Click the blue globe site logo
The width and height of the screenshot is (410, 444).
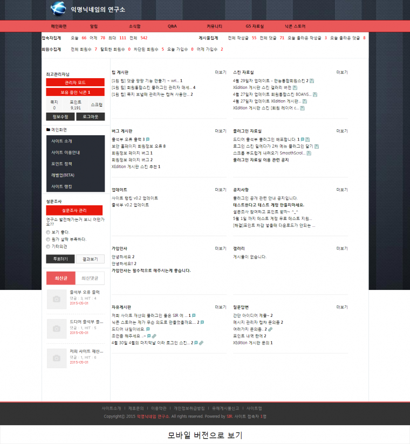pyautogui.click(x=58, y=9)
